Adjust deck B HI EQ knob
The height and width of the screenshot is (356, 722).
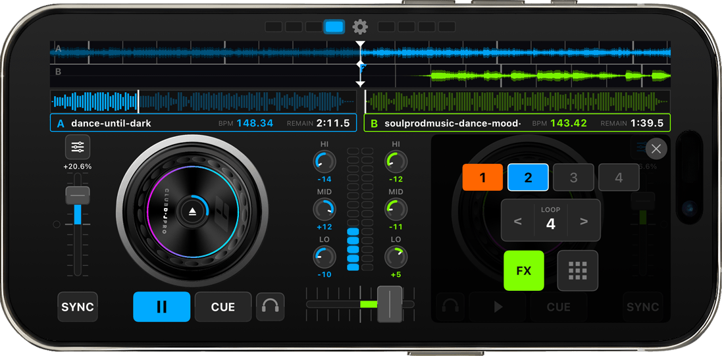point(396,162)
